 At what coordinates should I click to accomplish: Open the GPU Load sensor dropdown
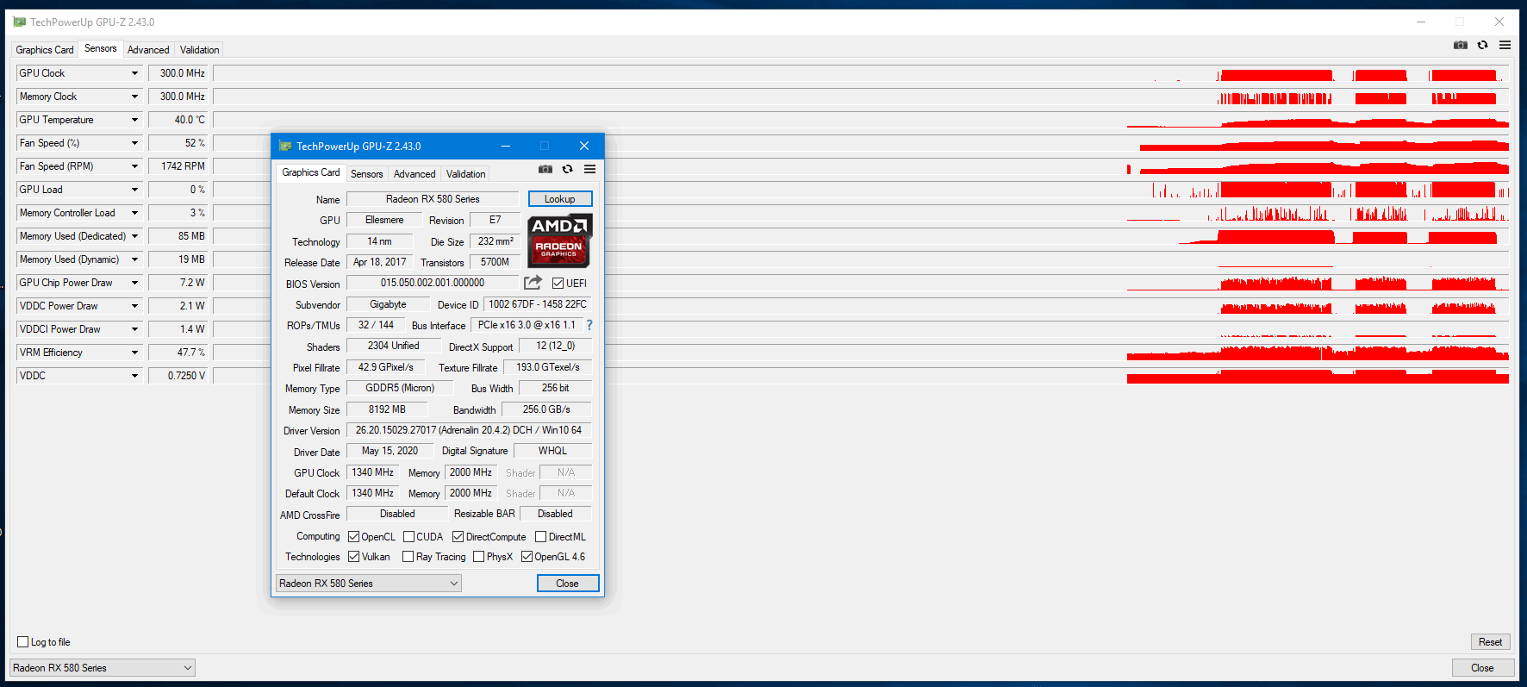pos(134,190)
